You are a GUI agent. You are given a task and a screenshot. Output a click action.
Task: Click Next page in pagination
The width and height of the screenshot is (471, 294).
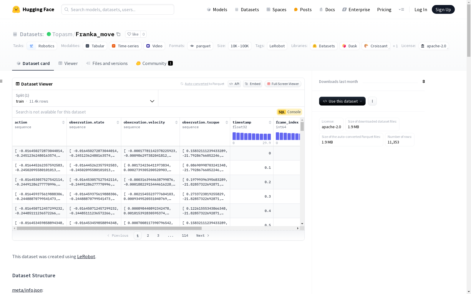click(203, 235)
